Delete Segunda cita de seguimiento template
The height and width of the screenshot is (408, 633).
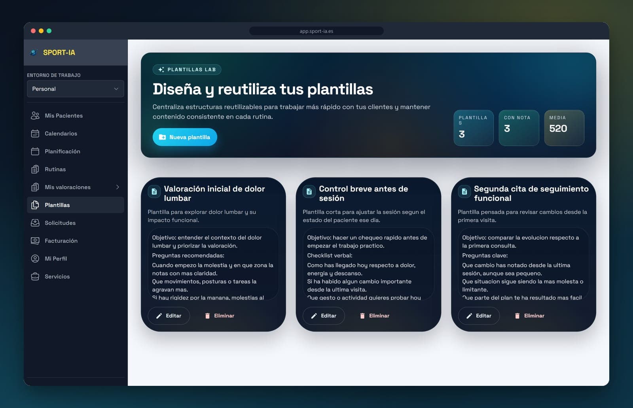pyautogui.click(x=529, y=316)
